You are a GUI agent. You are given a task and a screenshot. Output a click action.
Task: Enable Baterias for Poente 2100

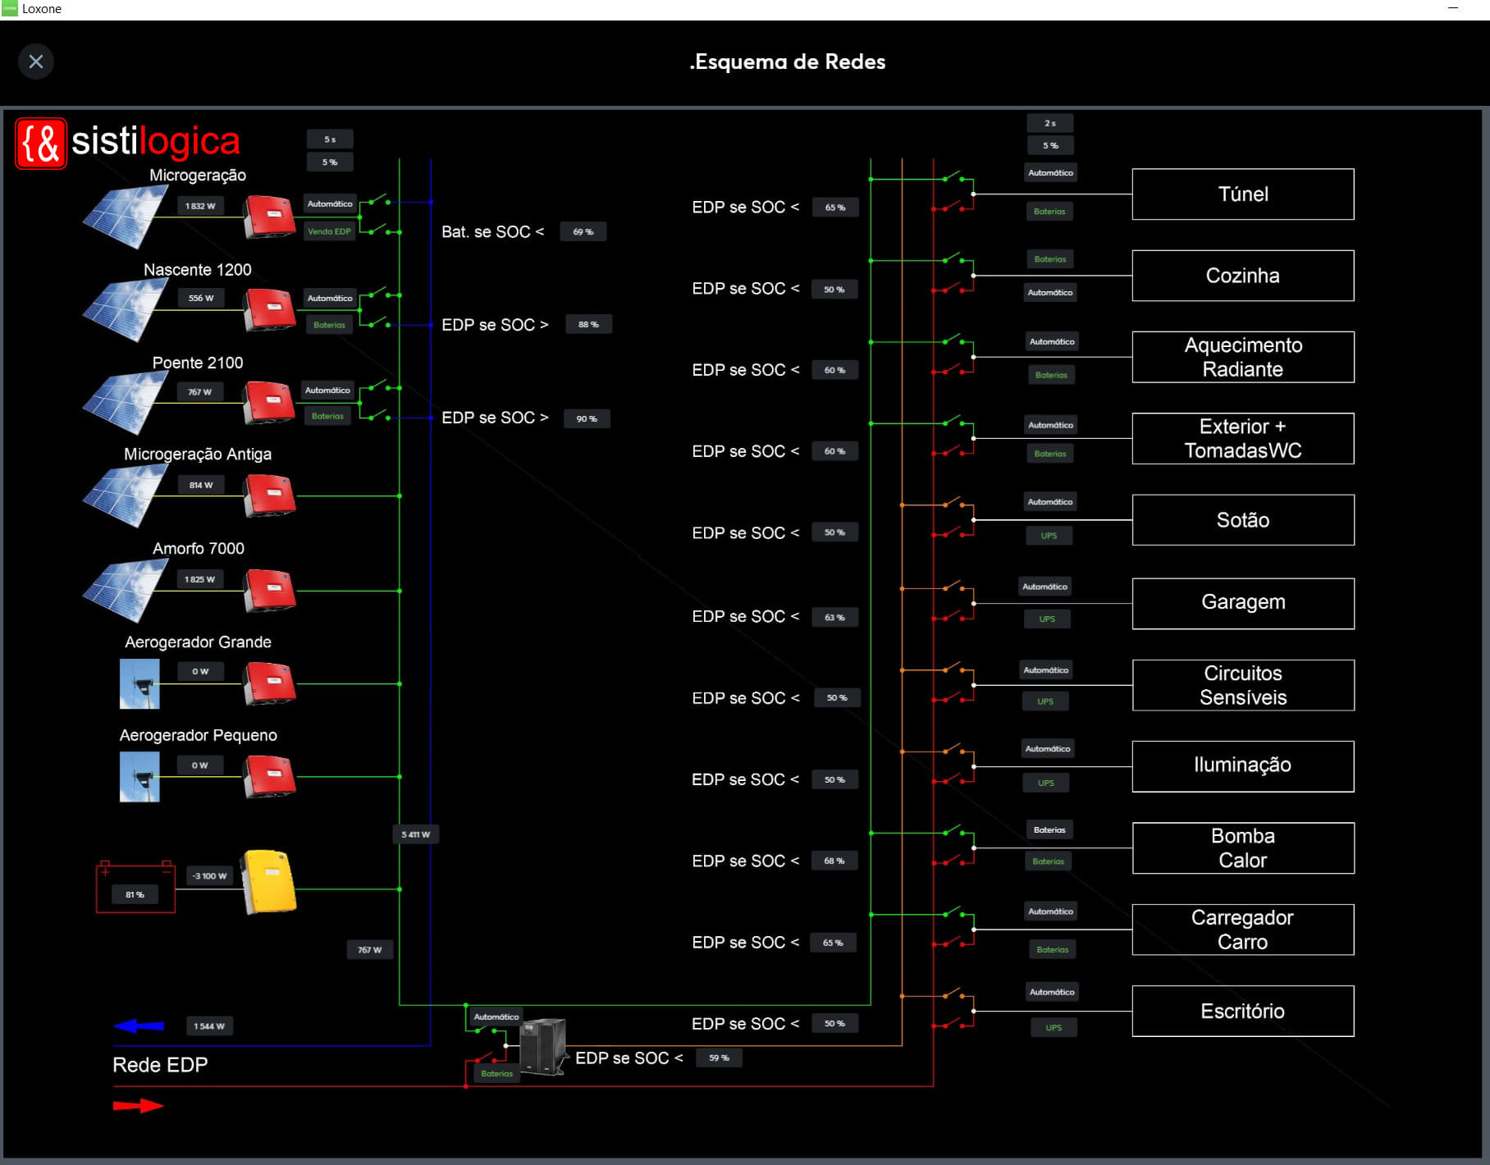[x=327, y=416]
